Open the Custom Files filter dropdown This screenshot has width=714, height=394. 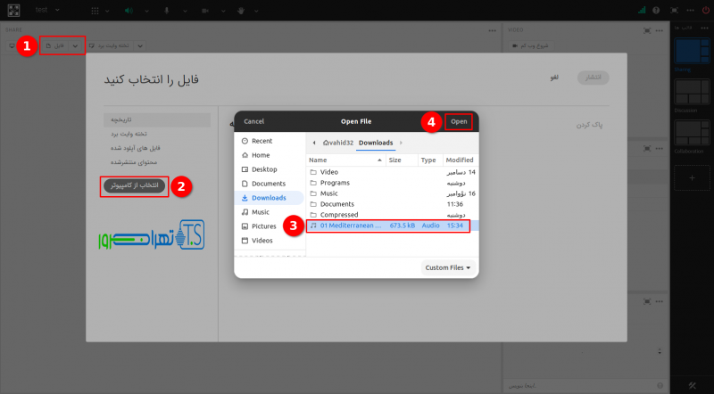448,268
